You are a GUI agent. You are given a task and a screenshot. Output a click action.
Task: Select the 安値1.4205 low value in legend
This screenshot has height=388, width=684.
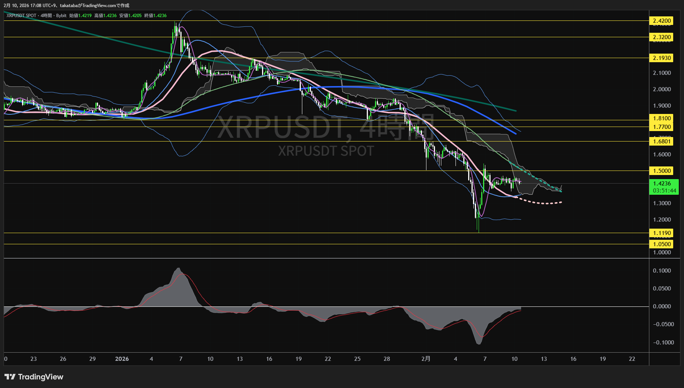click(x=130, y=16)
